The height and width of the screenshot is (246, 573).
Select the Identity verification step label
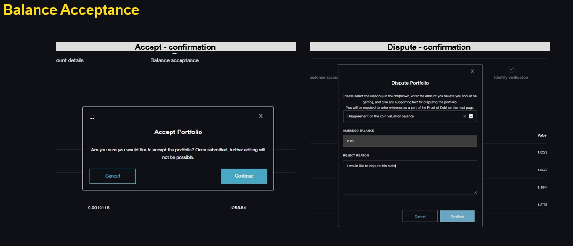pyautogui.click(x=511, y=77)
